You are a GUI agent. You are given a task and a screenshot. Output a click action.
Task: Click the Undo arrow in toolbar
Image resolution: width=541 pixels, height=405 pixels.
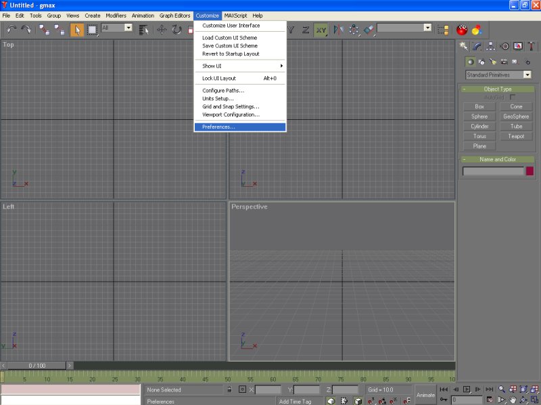click(11, 29)
